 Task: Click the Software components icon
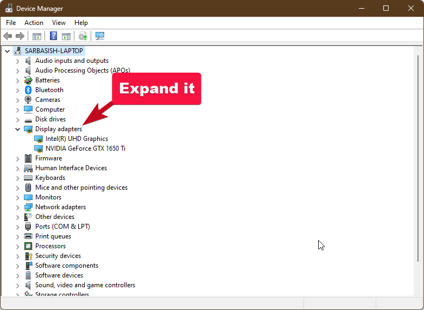click(x=29, y=266)
